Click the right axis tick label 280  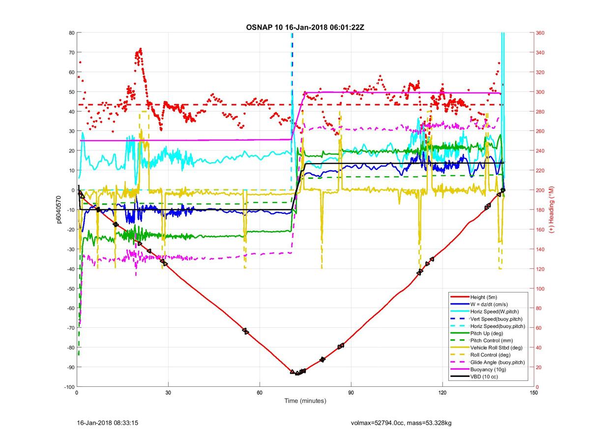(x=541, y=112)
